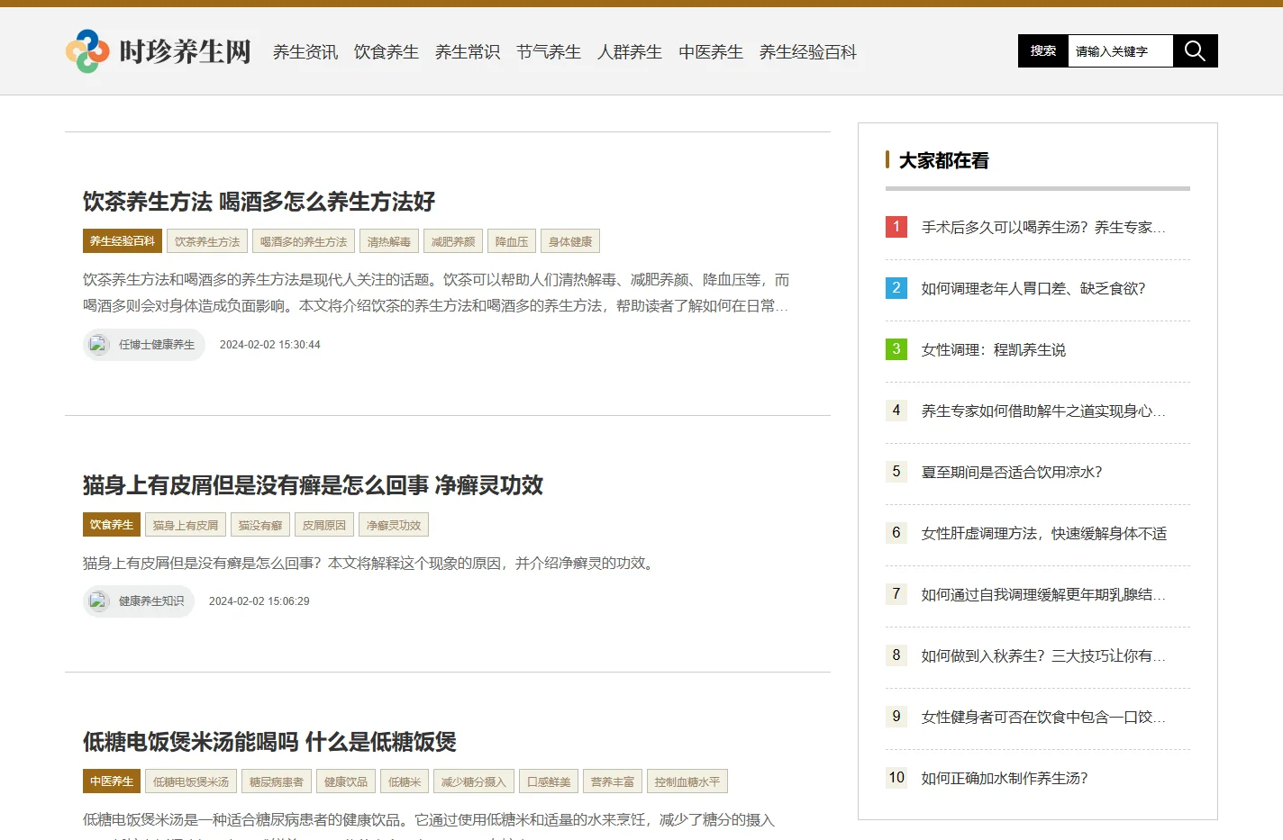This screenshot has height=840, width=1283.
Task: Click the green rank badge number 3
Action: click(x=896, y=349)
